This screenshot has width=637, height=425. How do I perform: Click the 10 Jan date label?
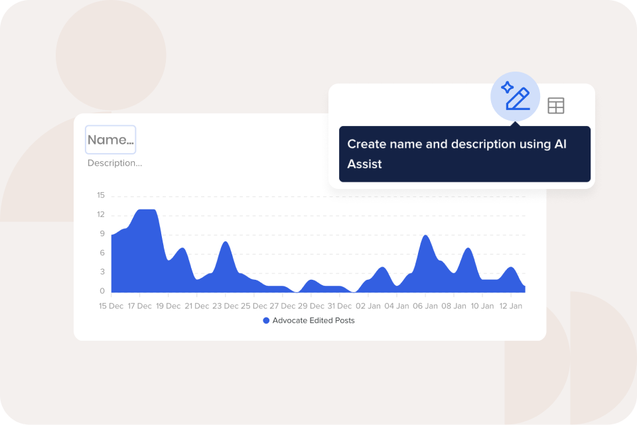point(482,306)
